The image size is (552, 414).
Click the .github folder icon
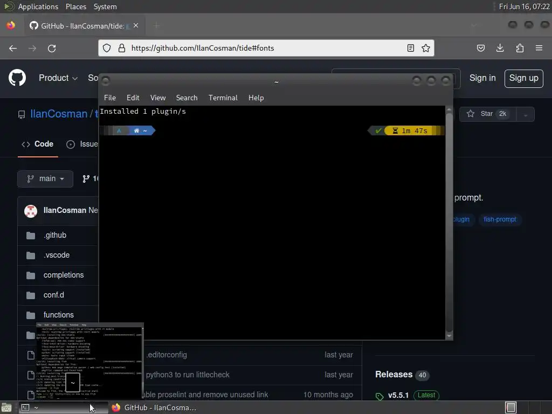click(31, 235)
